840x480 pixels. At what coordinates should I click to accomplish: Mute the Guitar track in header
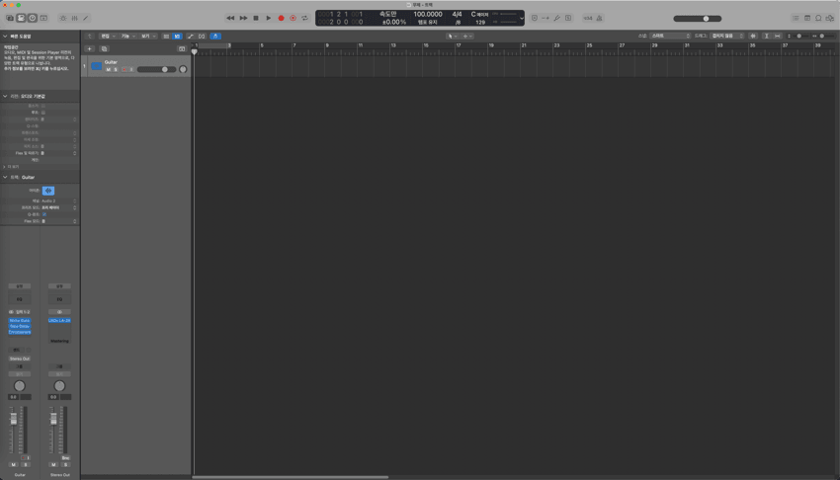pos(109,69)
